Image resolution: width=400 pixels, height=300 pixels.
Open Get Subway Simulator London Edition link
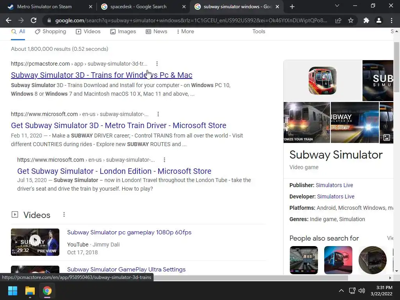coord(114,171)
